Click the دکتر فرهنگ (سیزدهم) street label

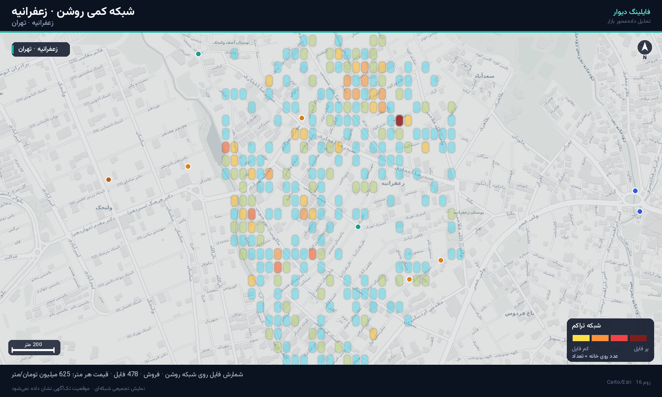[x=149, y=203]
